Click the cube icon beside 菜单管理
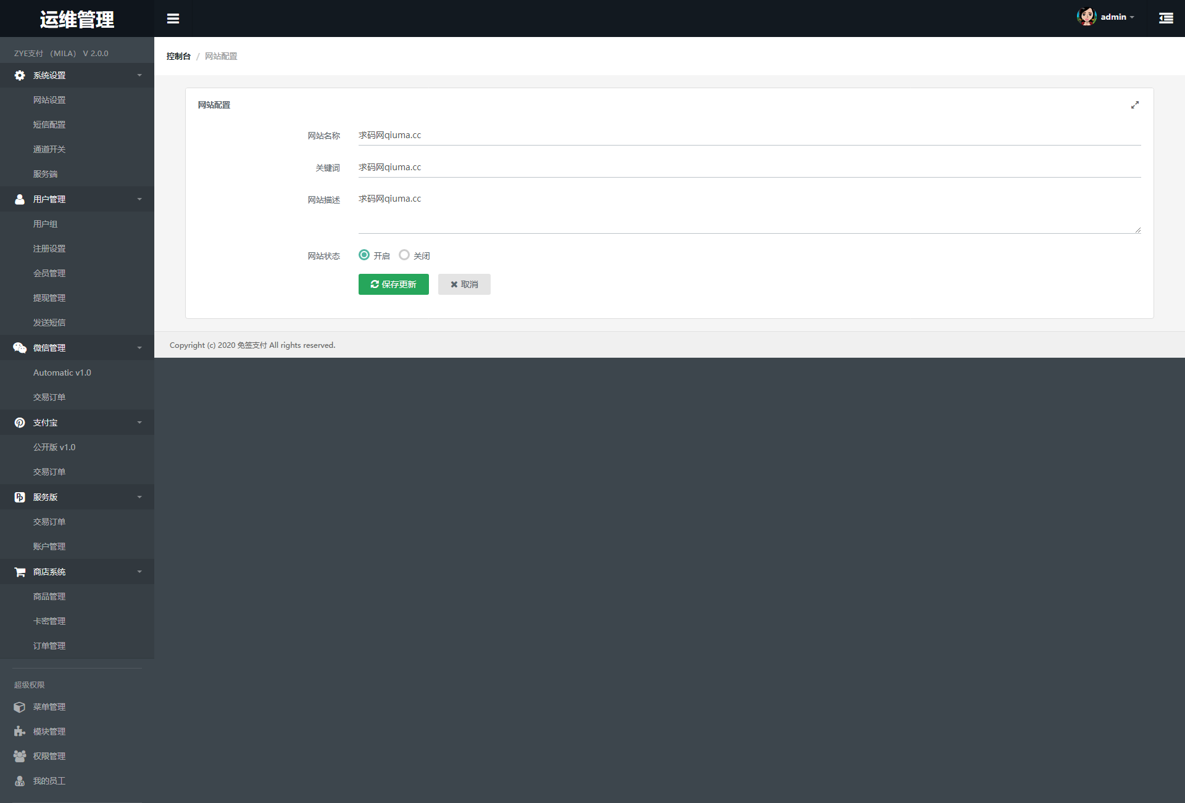1185x803 pixels. point(20,707)
